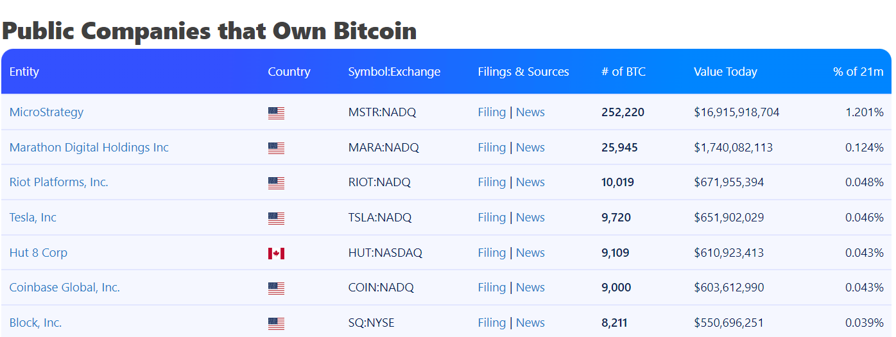
Task: Click the 1.201% percentage cell
Action: tap(865, 112)
